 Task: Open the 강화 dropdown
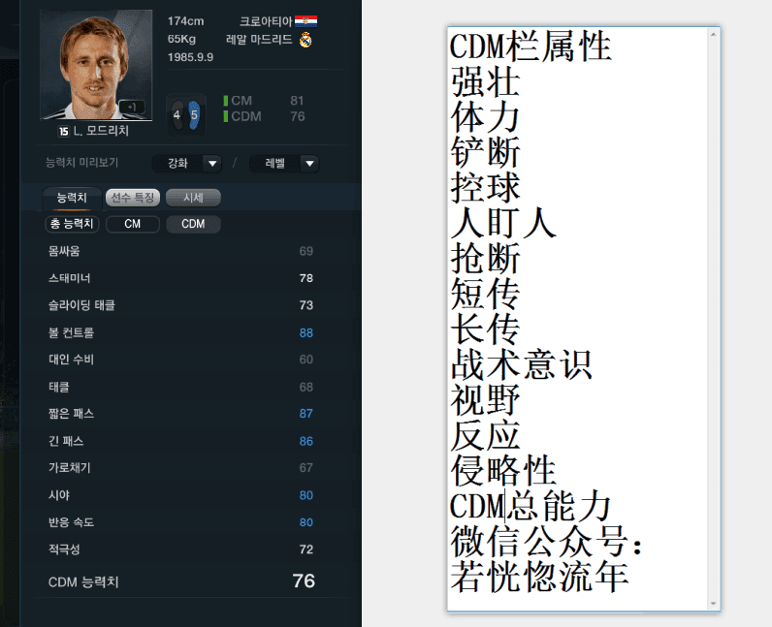pos(187,164)
